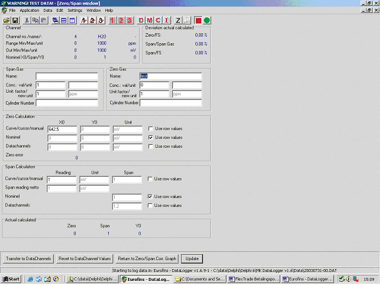Click the Cut scissors icon
The width and height of the screenshot is (380, 285).
(x=27, y=20)
